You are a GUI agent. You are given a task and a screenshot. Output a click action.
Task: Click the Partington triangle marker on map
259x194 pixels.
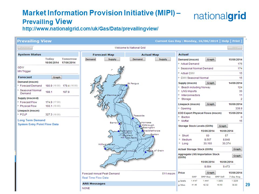(119, 131)
